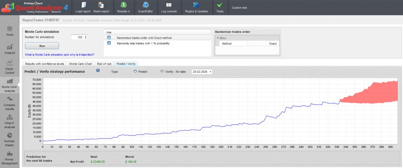Viewport: 403px width, 168px height.
Task: Uncheck Randomly skip trades with 1 % probability
Action: [x=109, y=43]
